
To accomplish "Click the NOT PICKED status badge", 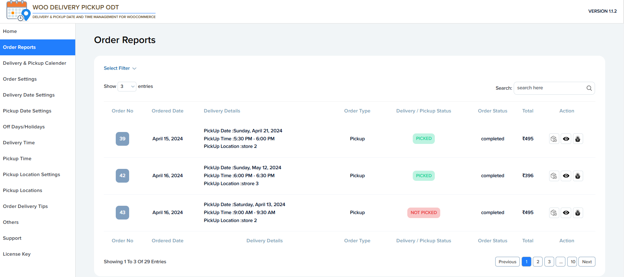I will point(424,213).
